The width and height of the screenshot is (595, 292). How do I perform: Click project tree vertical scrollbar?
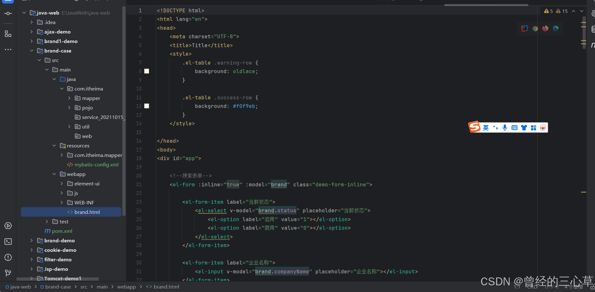124,111
